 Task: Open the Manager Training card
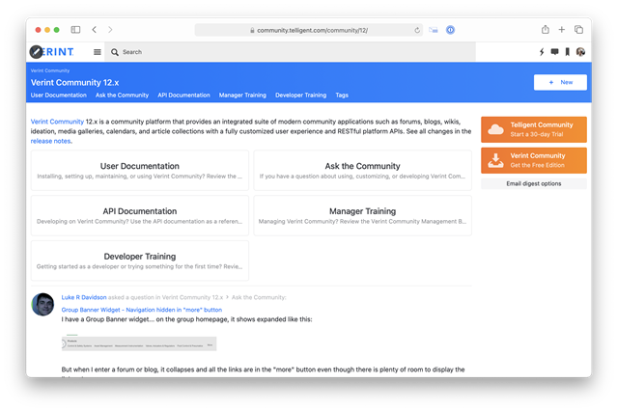click(x=362, y=215)
